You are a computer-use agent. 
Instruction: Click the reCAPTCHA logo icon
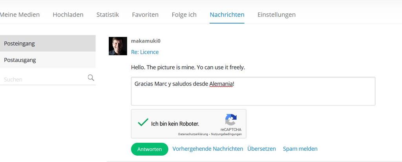coord(231,120)
